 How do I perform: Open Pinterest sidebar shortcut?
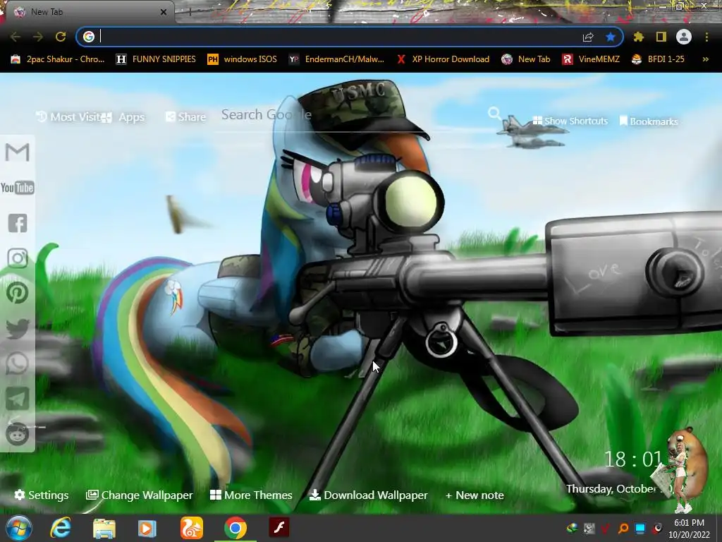(18, 293)
